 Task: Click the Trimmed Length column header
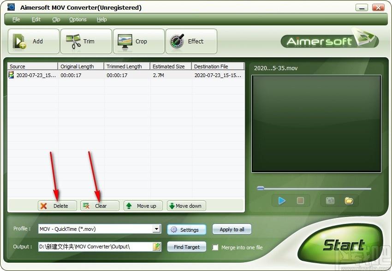pyautogui.click(x=127, y=66)
